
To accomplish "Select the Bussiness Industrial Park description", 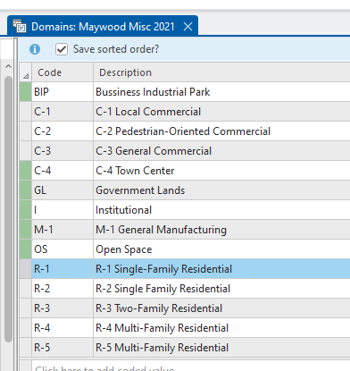I will coord(221,92).
